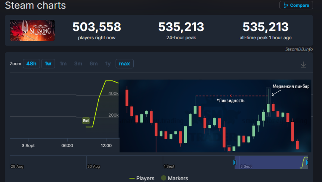Click the green Markers legend circle icon
The width and height of the screenshot is (322, 182).
click(164, 178)
